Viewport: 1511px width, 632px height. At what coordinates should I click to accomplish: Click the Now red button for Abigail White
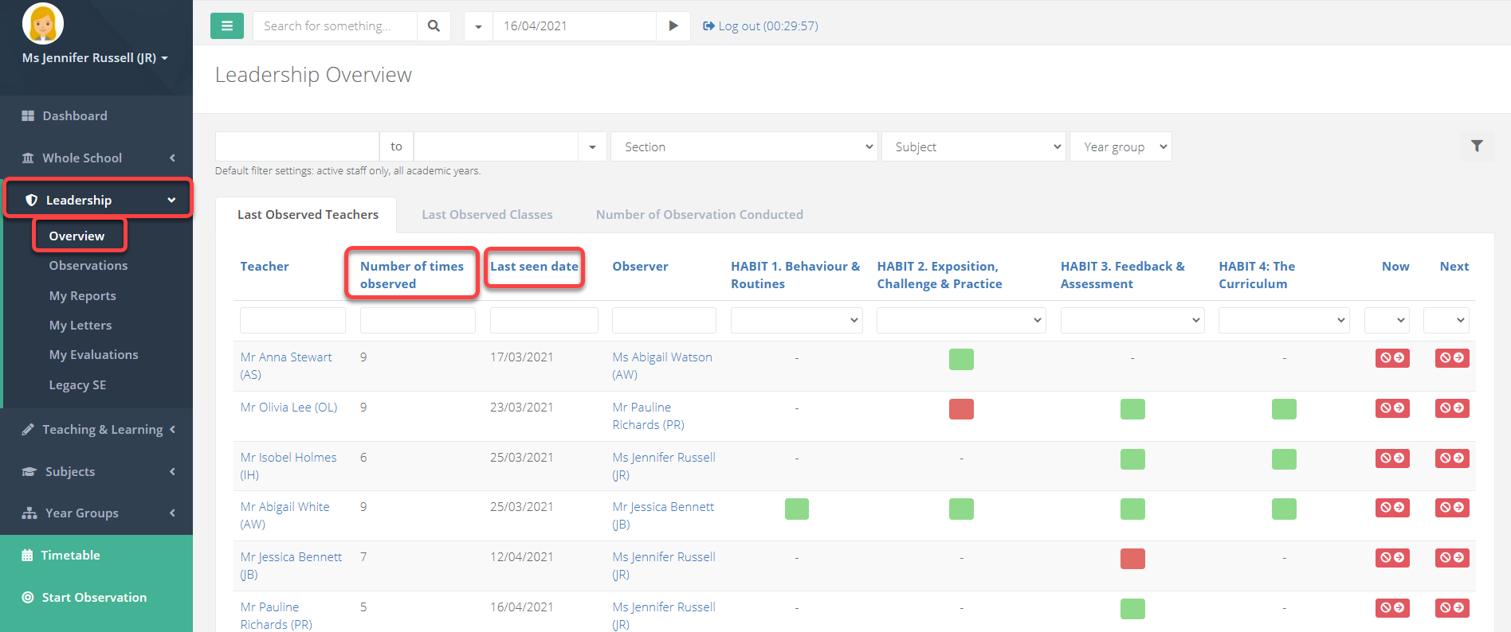click(x=1392, y=508)
